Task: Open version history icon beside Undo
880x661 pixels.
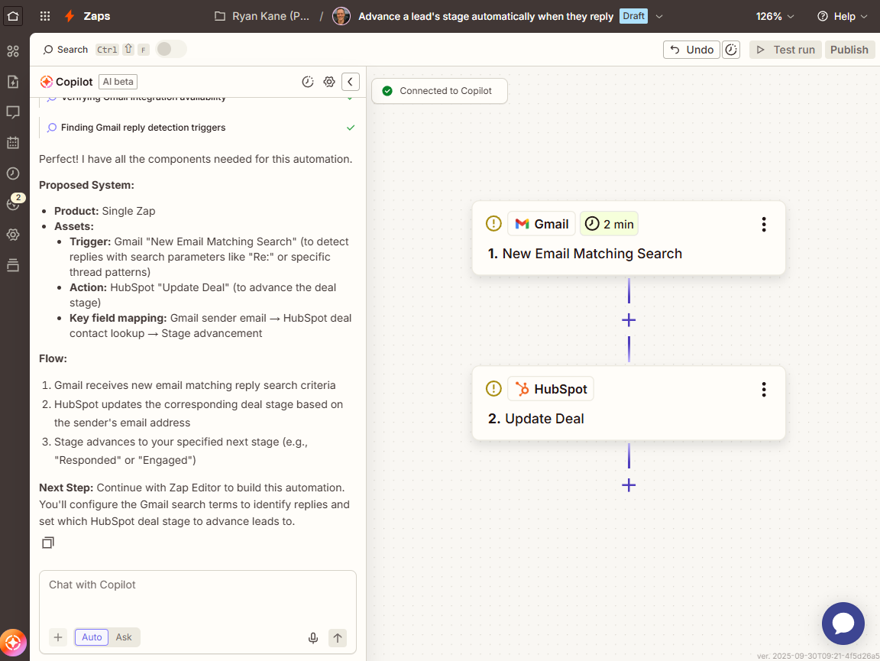Action: [731, 50]
